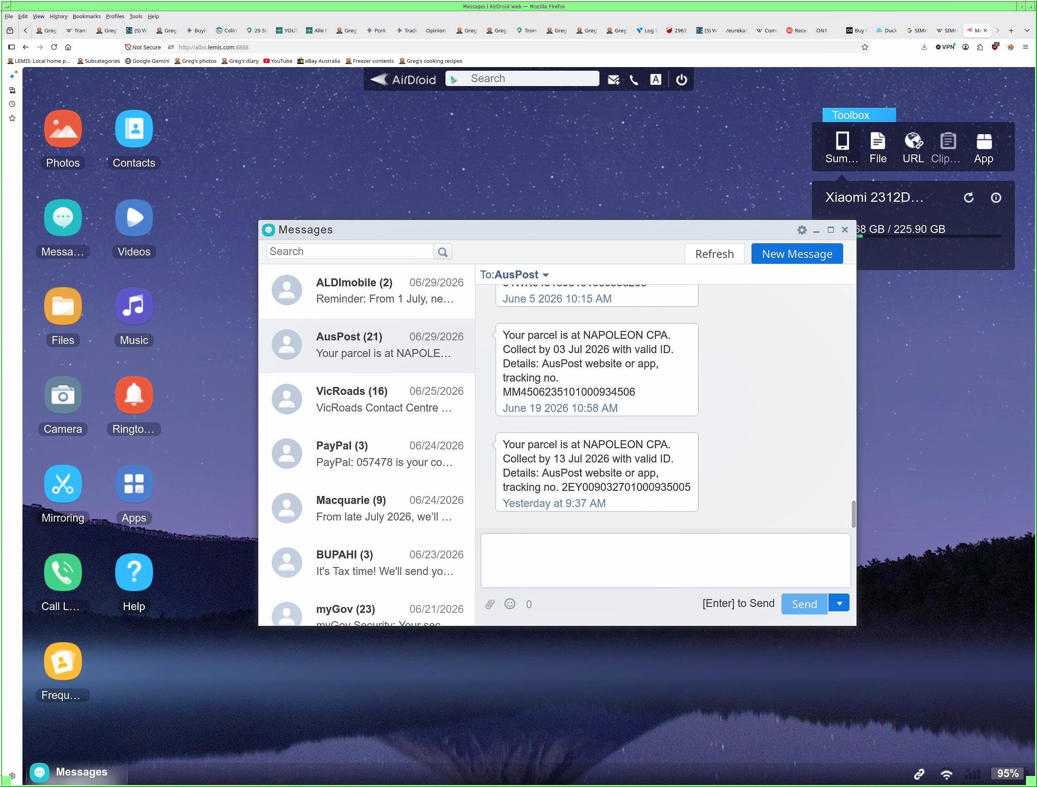Open the View menu
The height and width of the screenshot is (787, 1037).
[38, 16]
